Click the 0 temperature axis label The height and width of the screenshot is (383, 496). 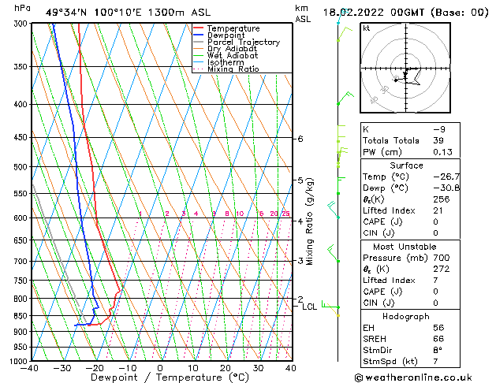(160, 368)
